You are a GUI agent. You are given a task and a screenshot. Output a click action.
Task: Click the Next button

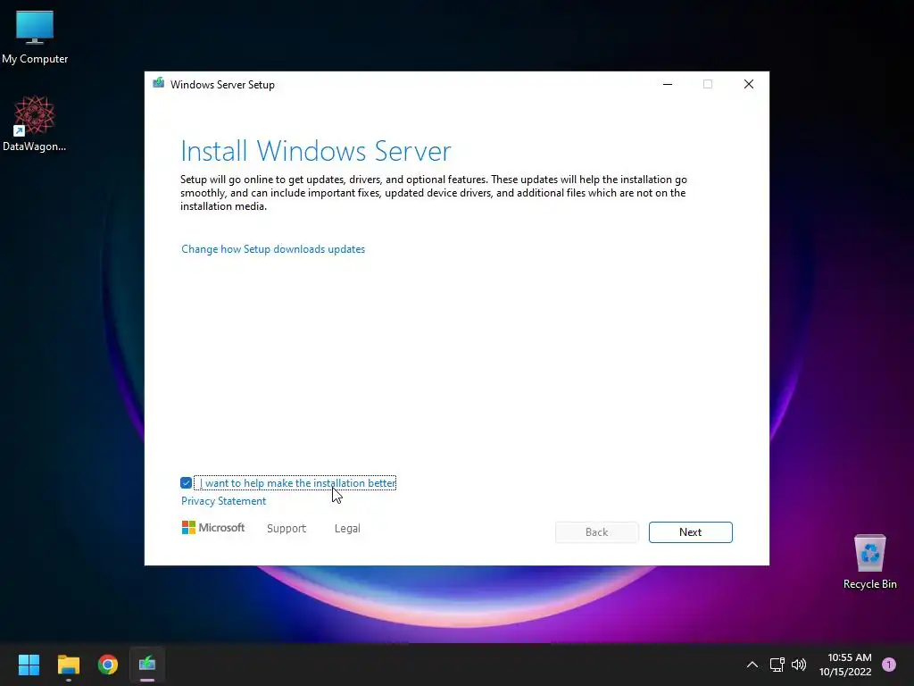click(x=690, y=532)
